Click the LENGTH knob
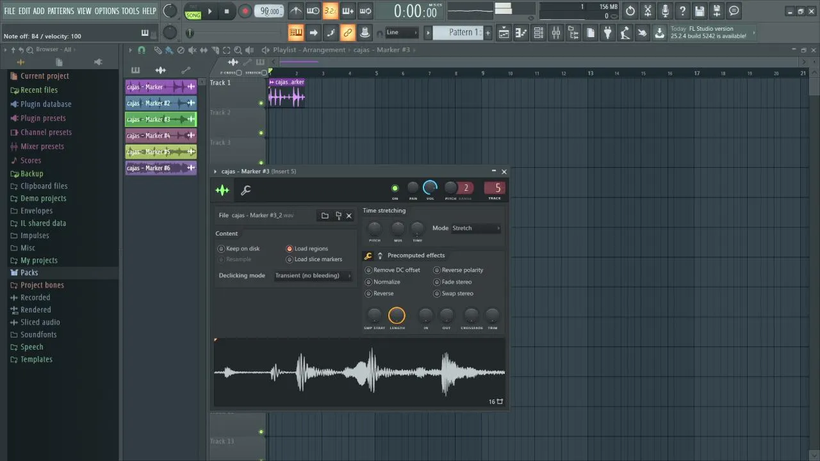The image size is (820, 461). coord(397,315)
